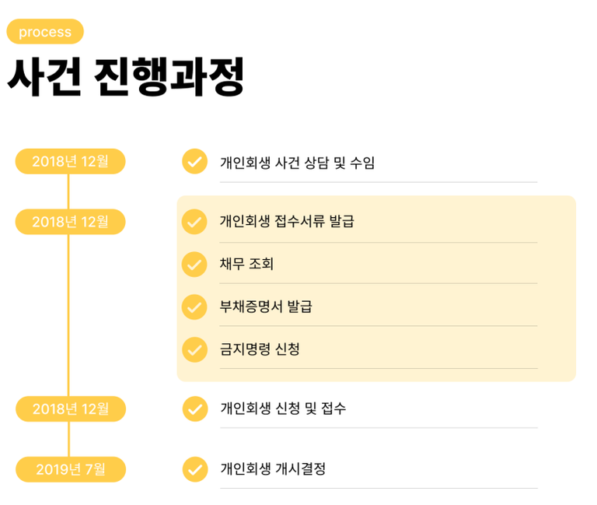597x505 pixels.
Task: Select the 2018년 12월 marker beside 신청 및 접수
Action: click(70, 409)
